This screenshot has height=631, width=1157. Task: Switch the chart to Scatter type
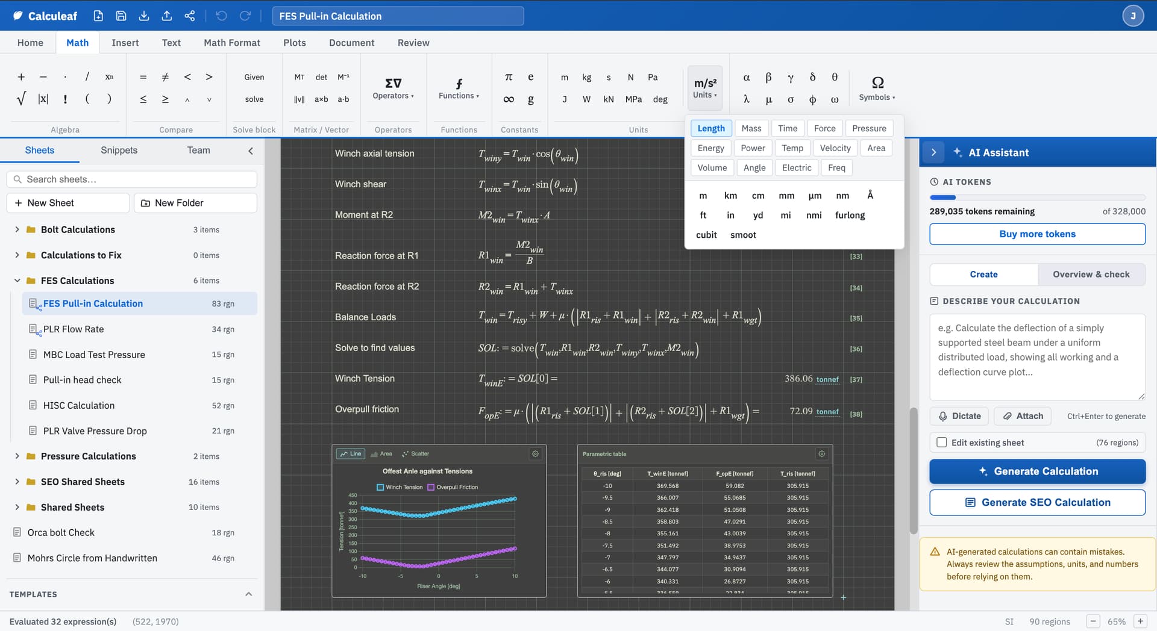click(416, 454)
